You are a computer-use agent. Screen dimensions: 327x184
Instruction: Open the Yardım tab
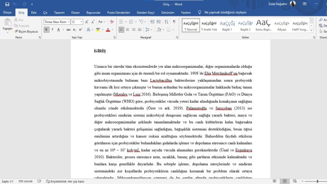185,13
